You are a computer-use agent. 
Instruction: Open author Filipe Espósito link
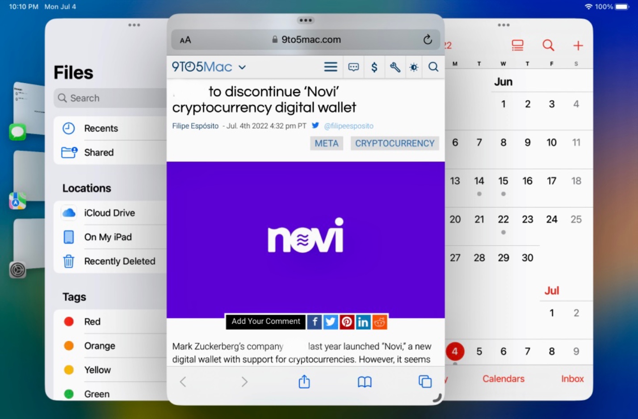coord(195,126)
